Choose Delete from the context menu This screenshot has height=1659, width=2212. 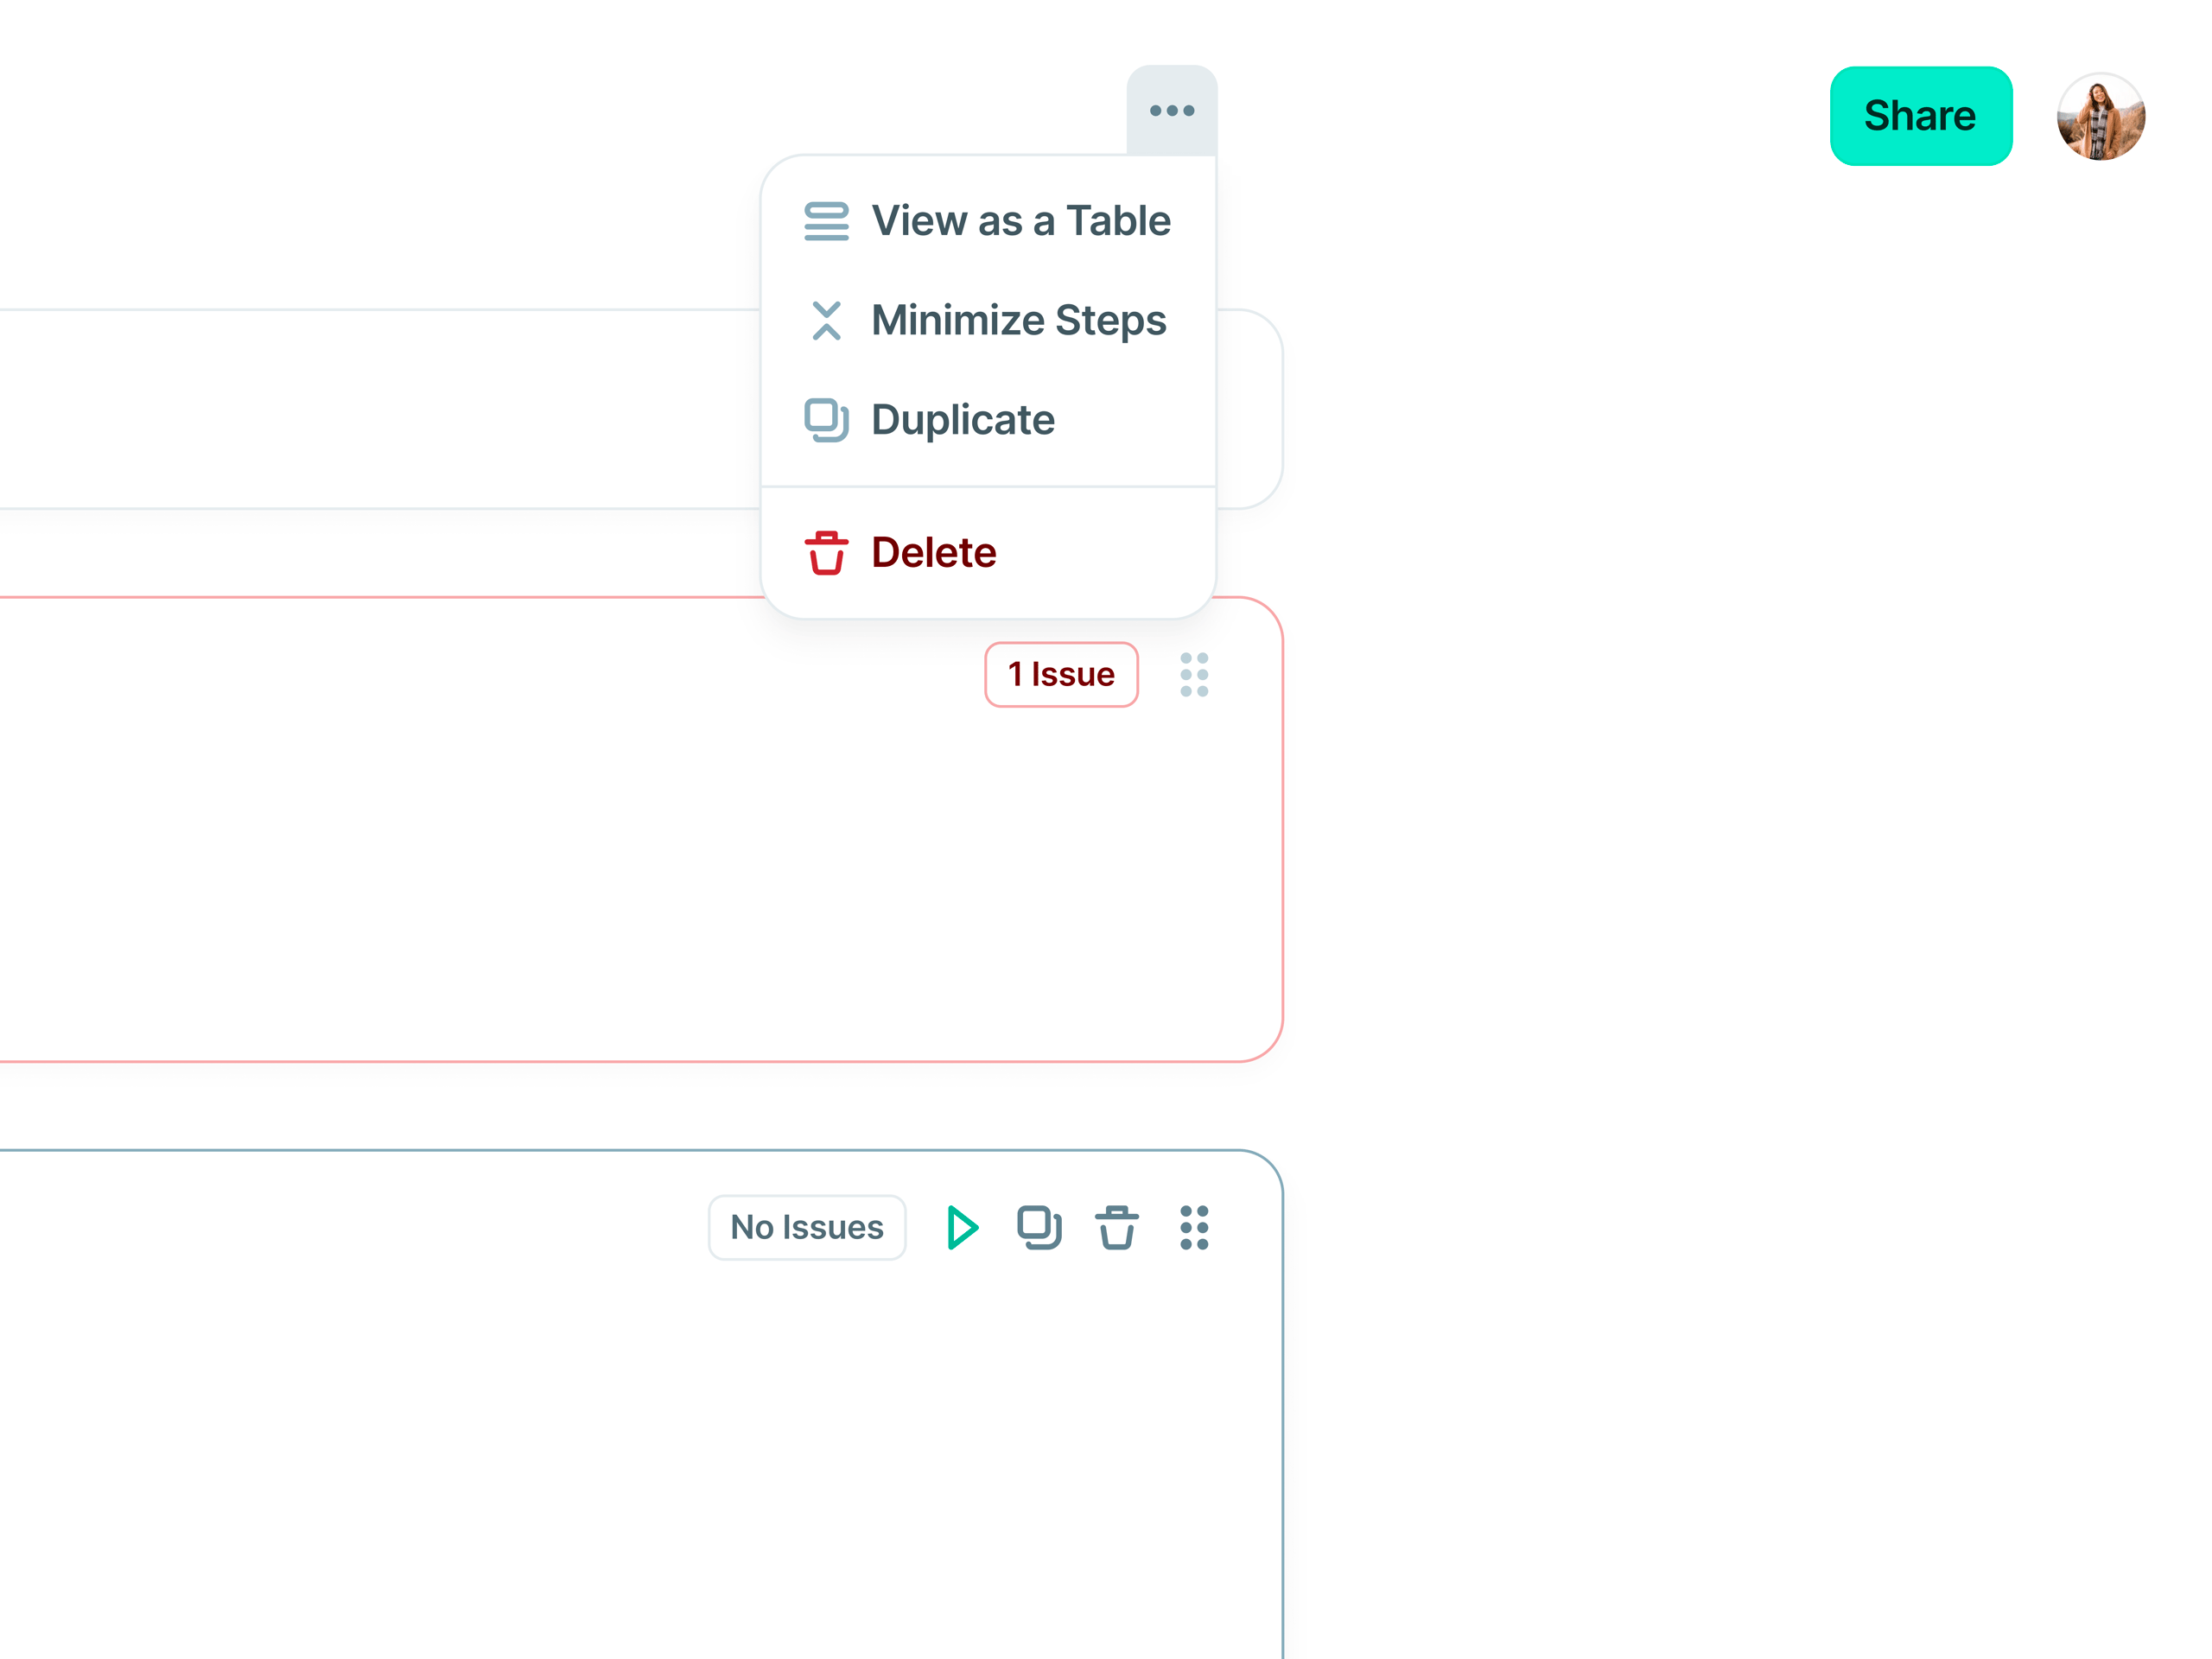pyautogui.click(x=988, y=552)
